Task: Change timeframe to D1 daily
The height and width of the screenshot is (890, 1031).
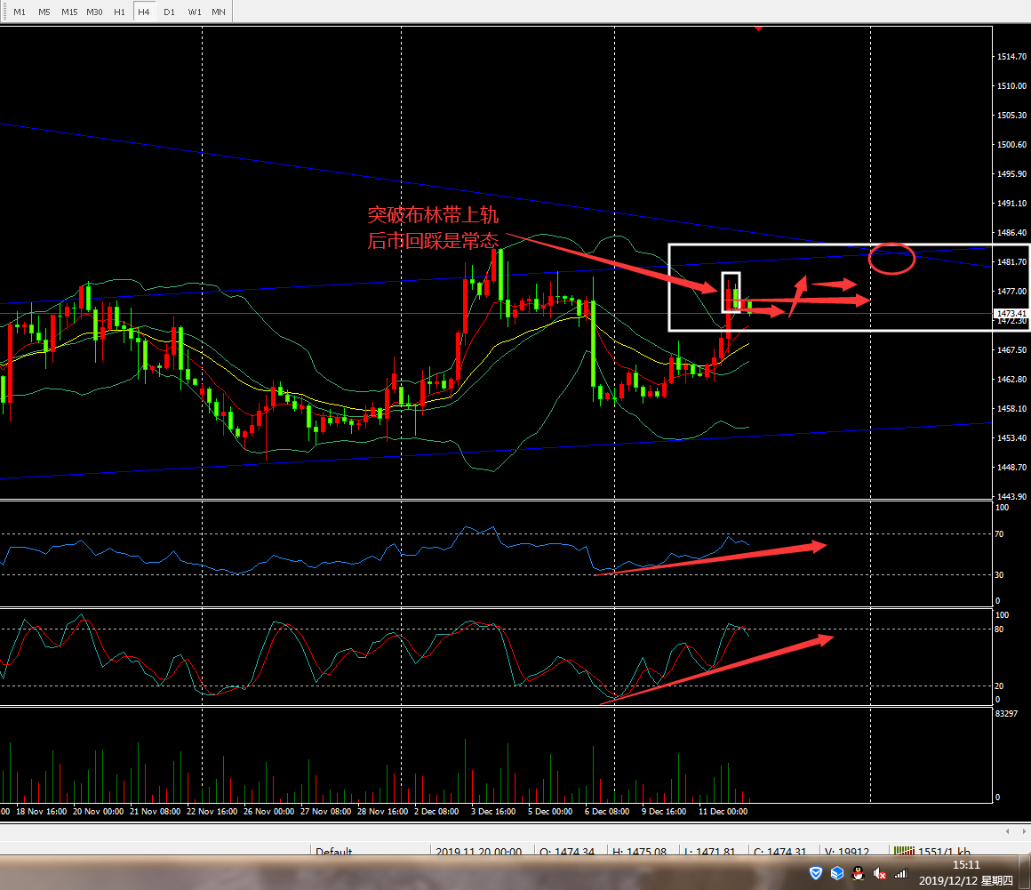Action: click(169, 12)
